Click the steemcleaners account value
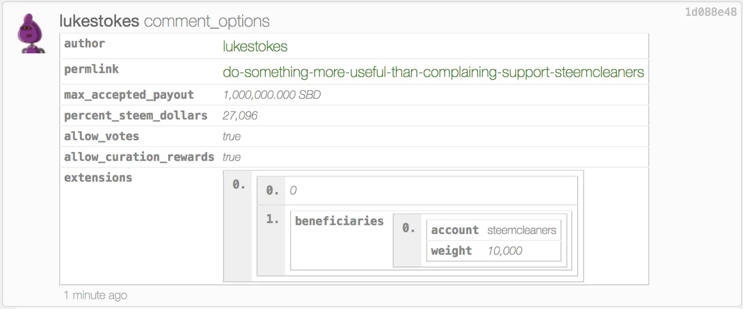Image resolution: width=743 pixels, height=309 pixels. (x=521, y=230)
